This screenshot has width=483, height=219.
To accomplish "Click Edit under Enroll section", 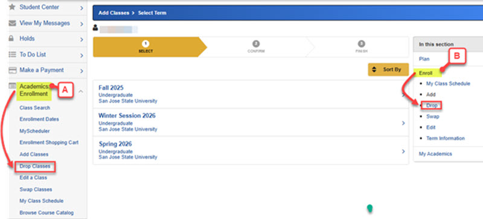I will pyautogui.click(x=431, y=127).
